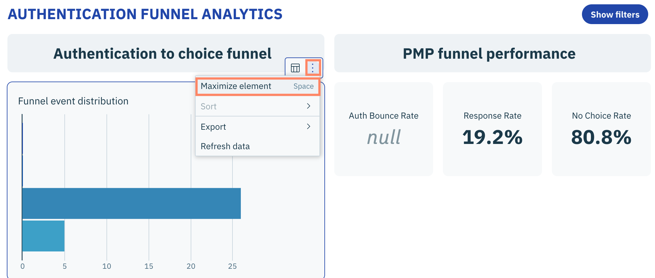Click the Sort menu entry label
This screenshot has height=278, width=655.
tap(209, 107)
